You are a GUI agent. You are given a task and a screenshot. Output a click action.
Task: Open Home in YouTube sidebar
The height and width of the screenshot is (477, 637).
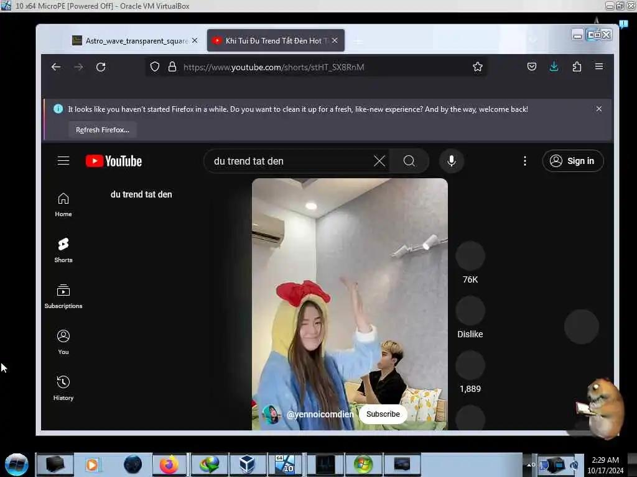[x=63, y=205]
